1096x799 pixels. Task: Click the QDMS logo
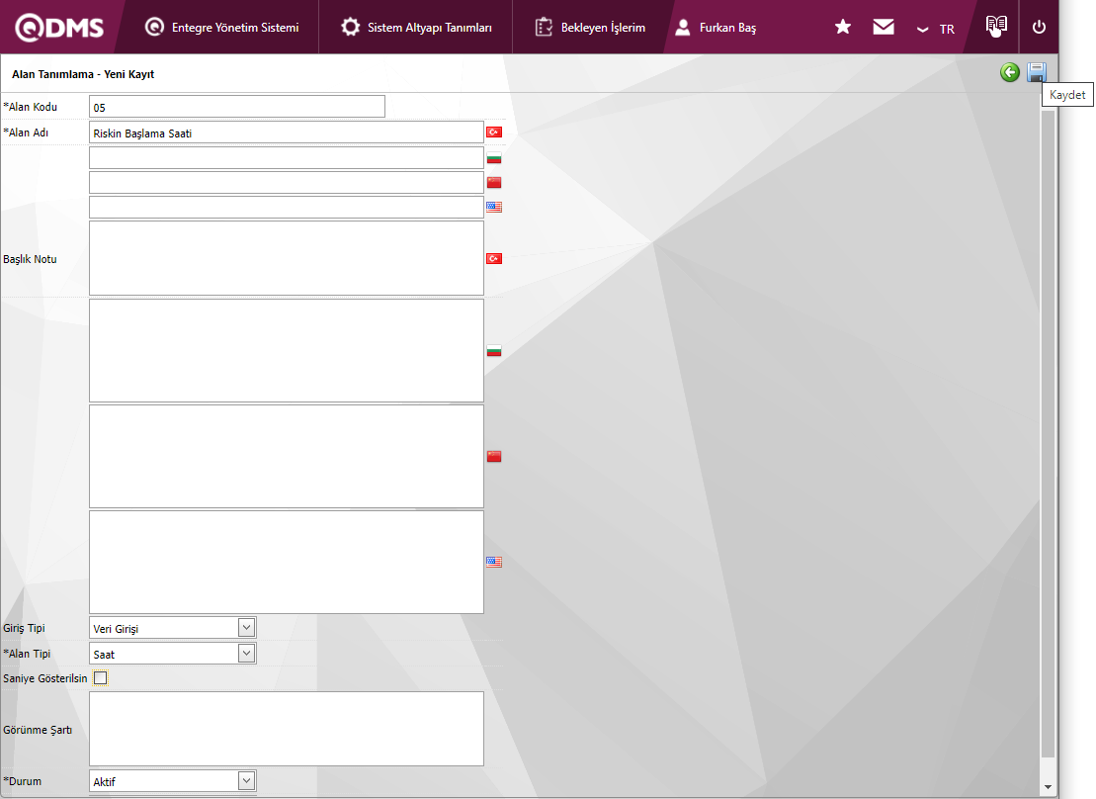59,28
